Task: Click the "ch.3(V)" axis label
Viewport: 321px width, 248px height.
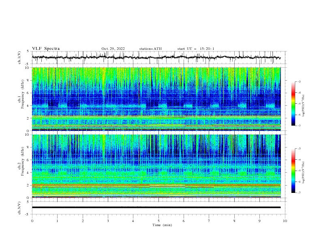Action: [x=19, y=208]
